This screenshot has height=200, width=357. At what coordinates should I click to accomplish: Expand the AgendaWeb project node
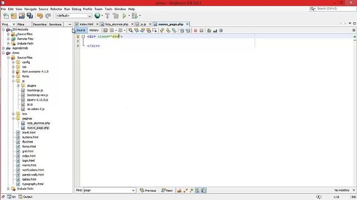(3, 48)
